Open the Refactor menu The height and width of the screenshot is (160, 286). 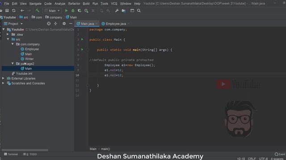(x=74, y=4)
